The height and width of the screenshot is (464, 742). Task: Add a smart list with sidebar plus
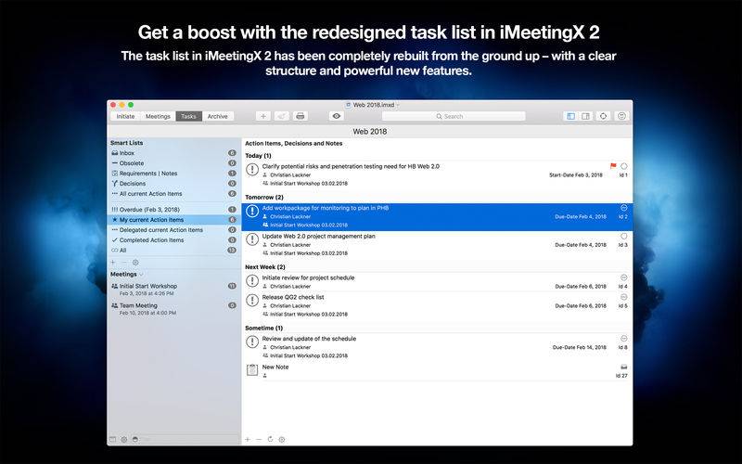tap(112, 263)
